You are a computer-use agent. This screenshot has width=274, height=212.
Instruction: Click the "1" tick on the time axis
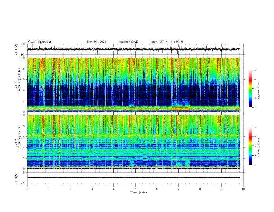[x=49, y=189]
